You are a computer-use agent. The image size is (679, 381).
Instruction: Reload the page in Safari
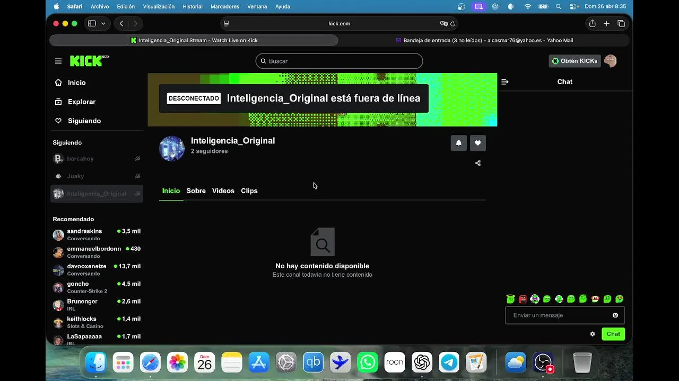pyautogui.click(x=452, y=24)
